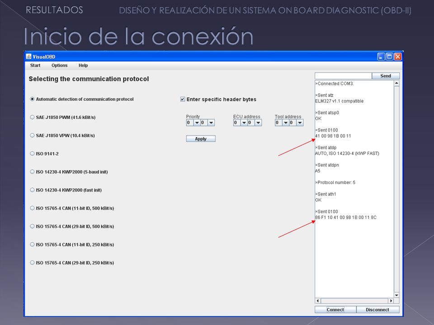Click console scrollbar up arrow
434x325 pixels.
(x=396, y=83)
